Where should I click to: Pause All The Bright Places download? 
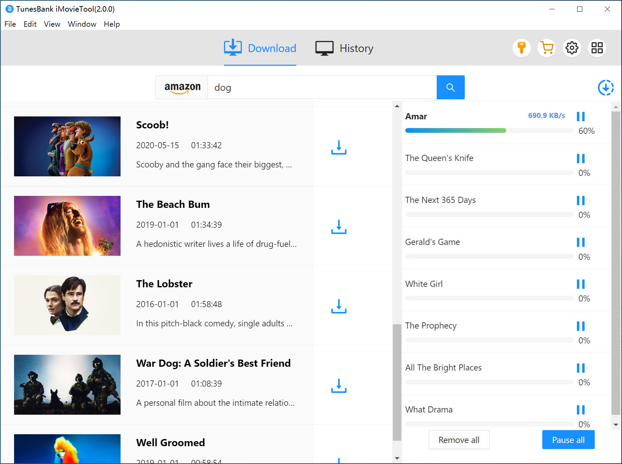click(x=581, y=368)
